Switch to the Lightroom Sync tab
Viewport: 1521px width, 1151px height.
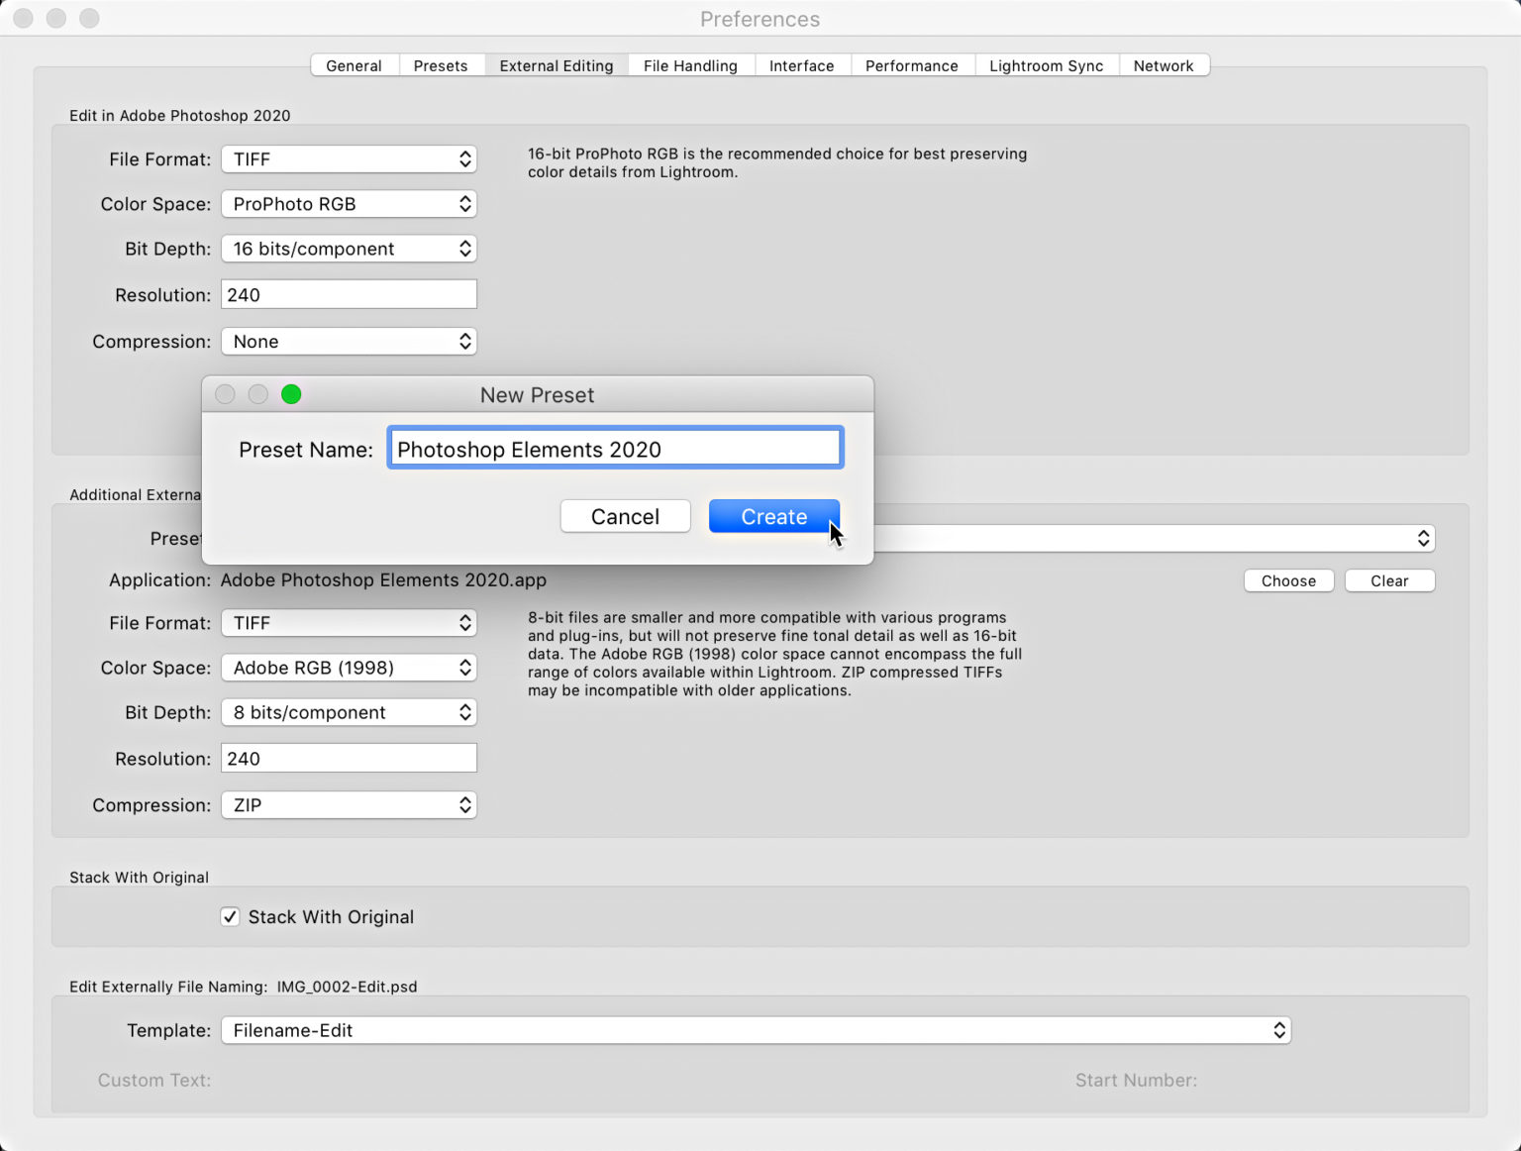(x=1046, y=64)
